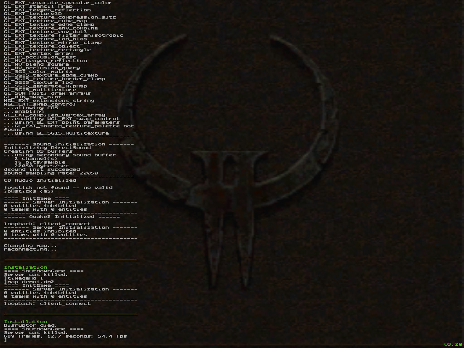The width and height of the screenshot is (464, 348).
Task: Click the 'dsound init succeeded' message
Action: 42,169
